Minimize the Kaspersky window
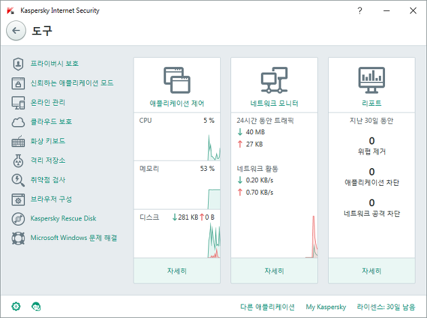The image size is (427, 318). [387, 11]
